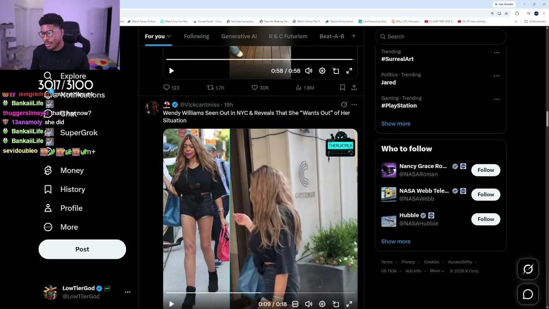
Task: Open more options on Vickcantmiss post
Action: click(354, 105)
